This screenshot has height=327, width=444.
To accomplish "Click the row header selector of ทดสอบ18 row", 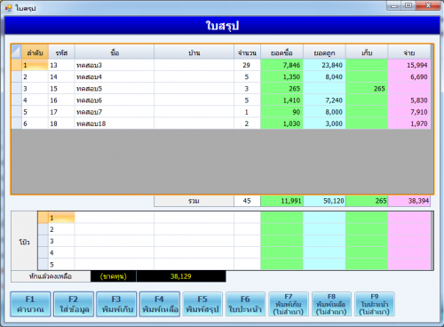I will coord(17,124).
